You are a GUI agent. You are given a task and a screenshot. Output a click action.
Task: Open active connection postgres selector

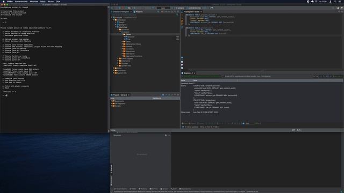pos(180,8)
